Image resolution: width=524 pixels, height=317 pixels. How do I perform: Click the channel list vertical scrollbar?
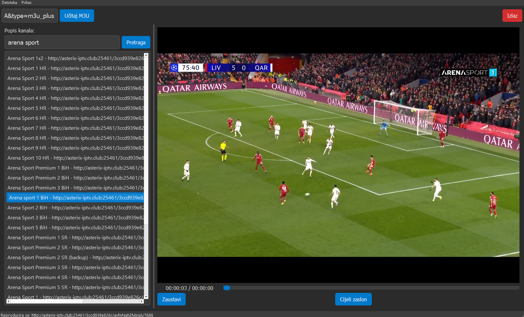coord(146,175)
